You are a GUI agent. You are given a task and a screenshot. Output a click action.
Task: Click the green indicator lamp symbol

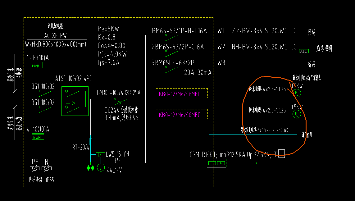point(91,168)
